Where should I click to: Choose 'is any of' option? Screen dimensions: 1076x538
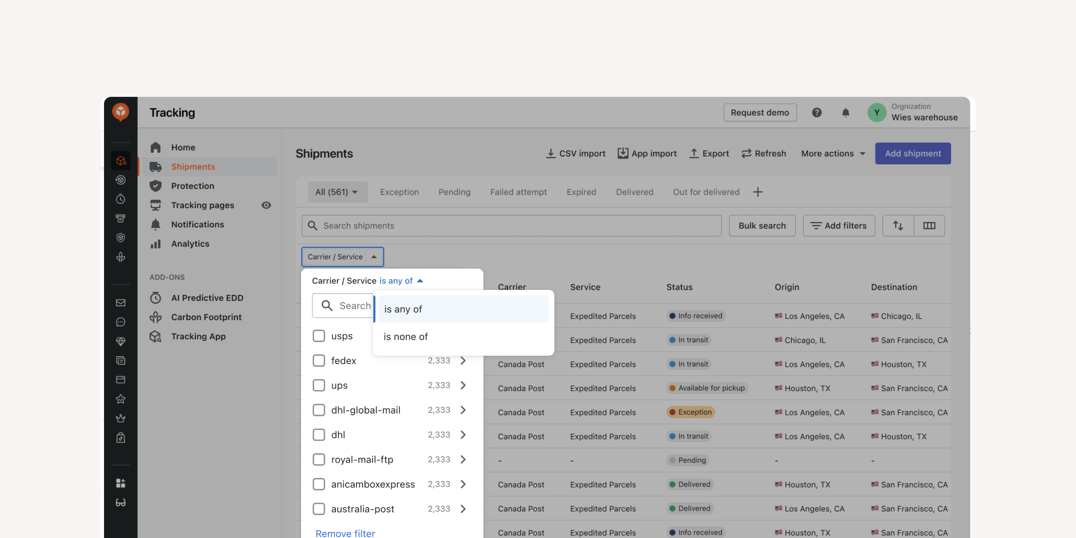463,309
